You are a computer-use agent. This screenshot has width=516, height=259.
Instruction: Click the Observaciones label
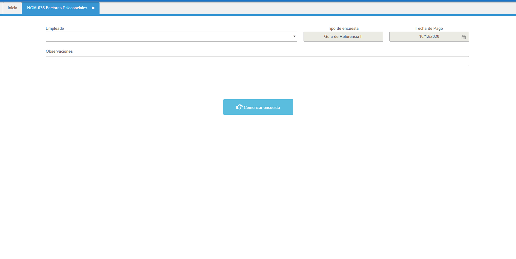pos(59,51)
